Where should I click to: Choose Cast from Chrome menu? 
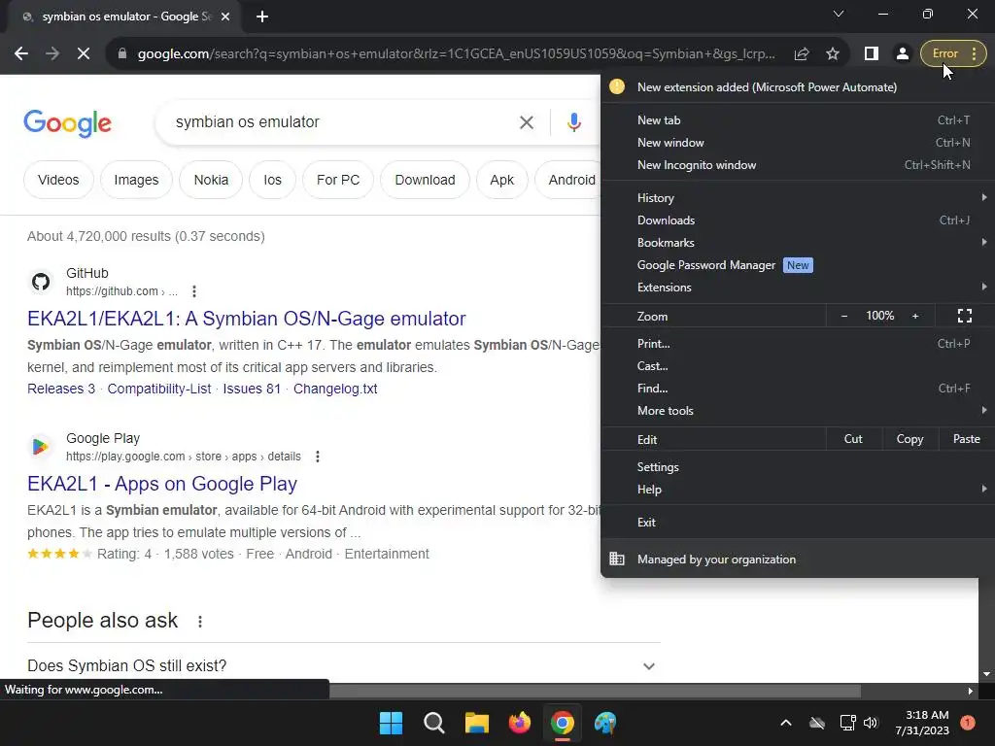click(x=798, y=366)
